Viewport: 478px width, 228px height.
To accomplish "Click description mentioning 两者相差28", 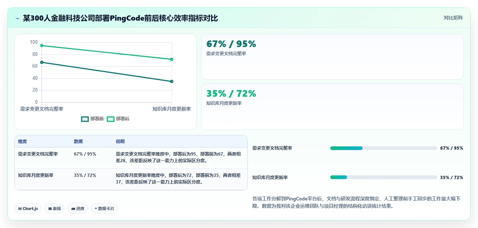I will point(178,157).
